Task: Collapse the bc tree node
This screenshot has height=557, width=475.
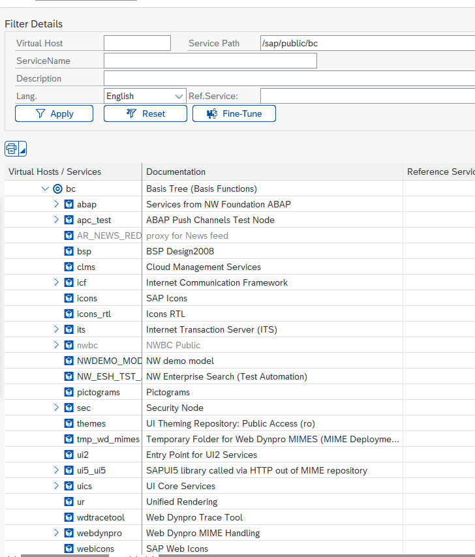Action: (45, 188)
